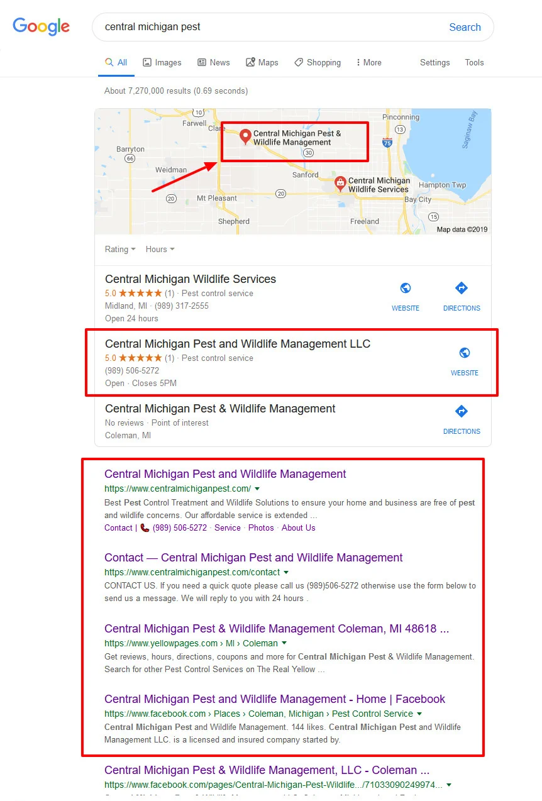Viewport: 542px width, 801px height.
Task: Open the Maps tab
Action: pos(262,62)
